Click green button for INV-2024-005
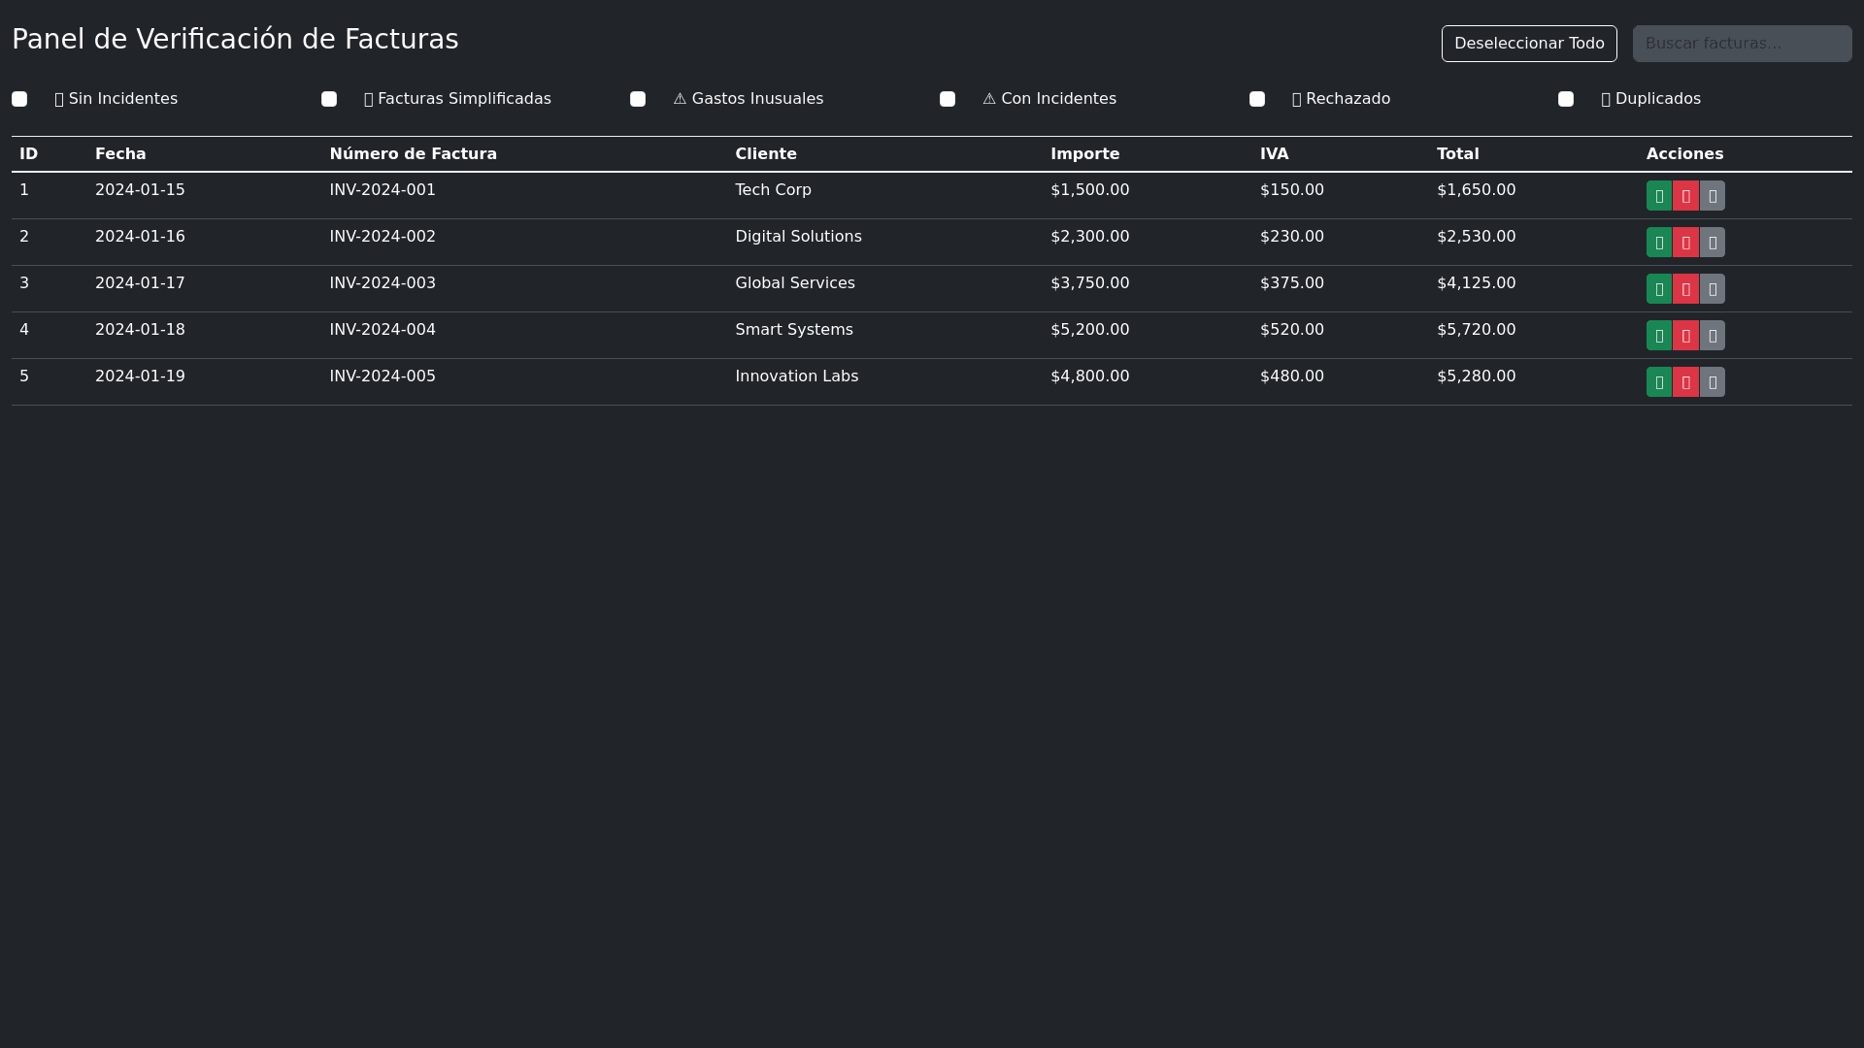 pyautogui.click(x=1659, y=382)
